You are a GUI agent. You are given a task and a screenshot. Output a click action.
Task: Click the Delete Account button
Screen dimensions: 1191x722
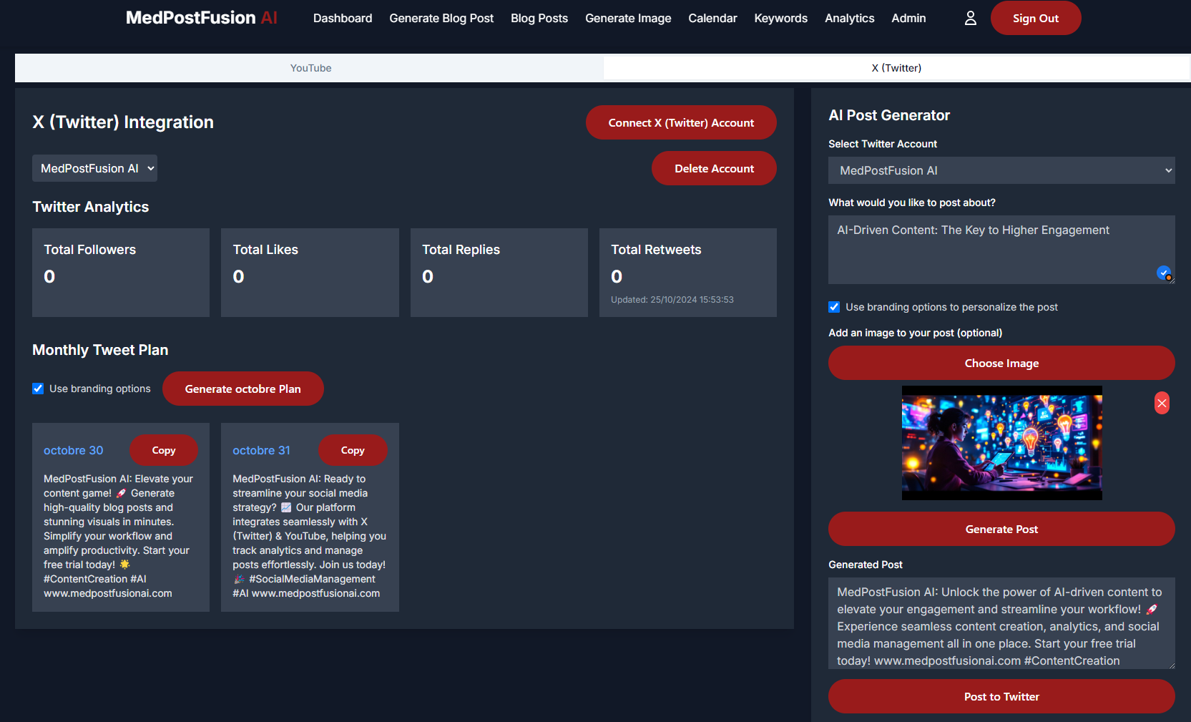714,169
